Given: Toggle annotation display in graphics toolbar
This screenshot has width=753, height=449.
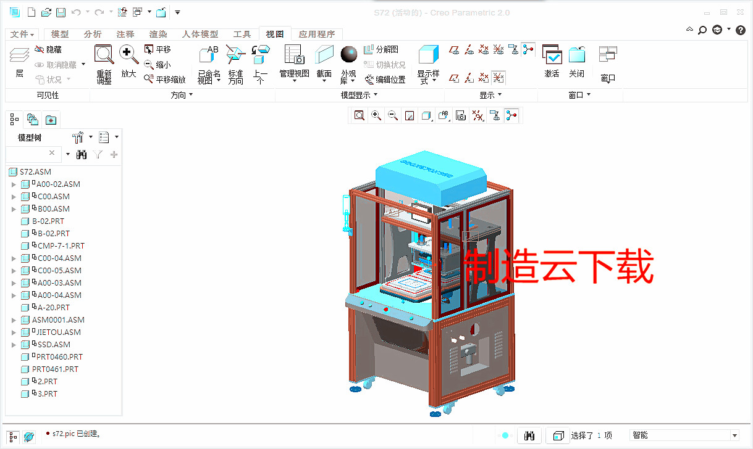Looking at the screenshot, I should pos(495,115).
